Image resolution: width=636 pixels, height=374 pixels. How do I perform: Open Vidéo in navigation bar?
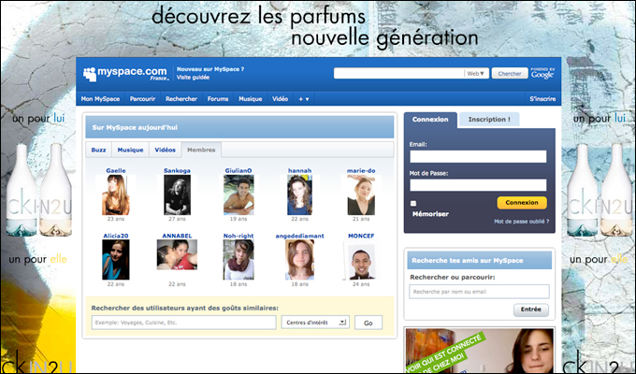tap(280, 99)
